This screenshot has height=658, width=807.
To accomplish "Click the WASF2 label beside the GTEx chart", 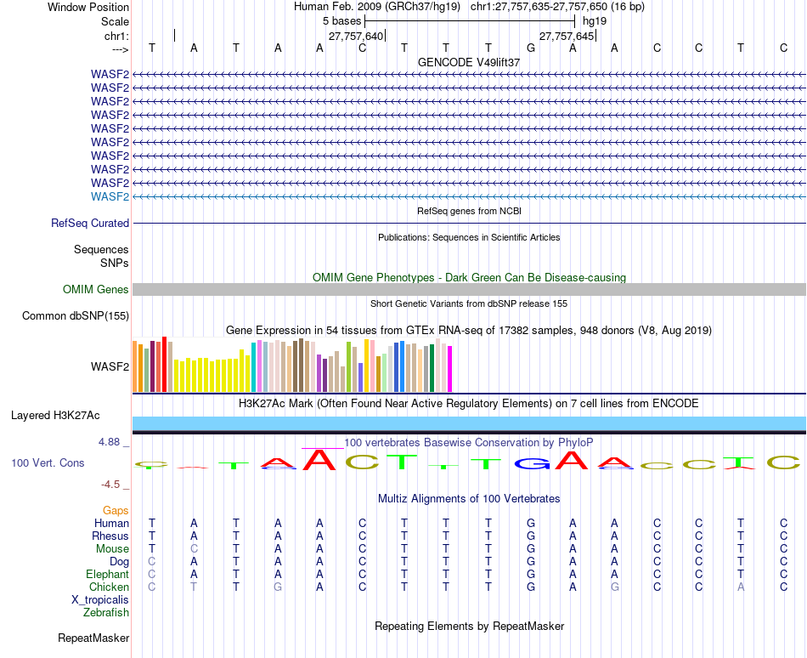I will pyautogui.click(x=110, y=366).
